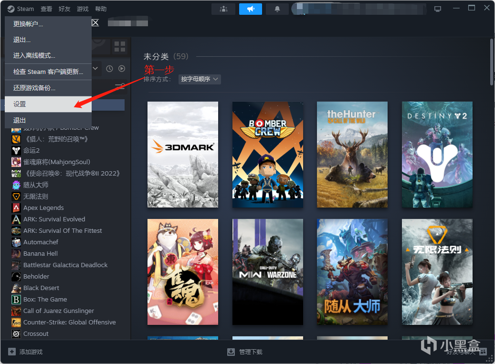Image resolution: width=495 pixels, height=364 pixels.
Task: Click the Call of Juarez Gunslinger icon
Action: point(16,311)
